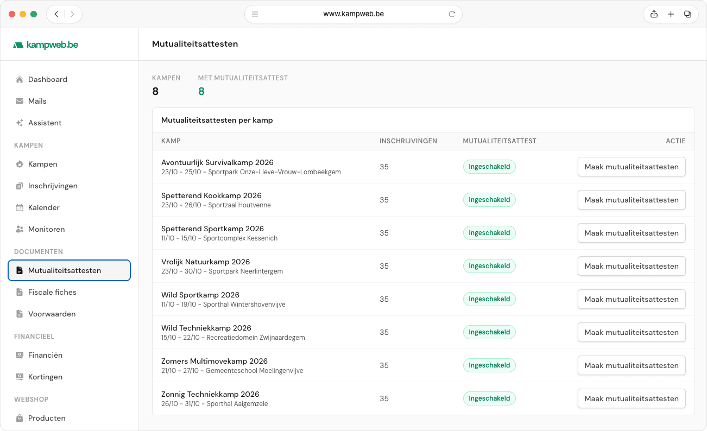The width and height of the screenshot is (707, 431).
Task: Make attesten for Avontuurlijk Survivalkamp 2026
Action: 632,167
